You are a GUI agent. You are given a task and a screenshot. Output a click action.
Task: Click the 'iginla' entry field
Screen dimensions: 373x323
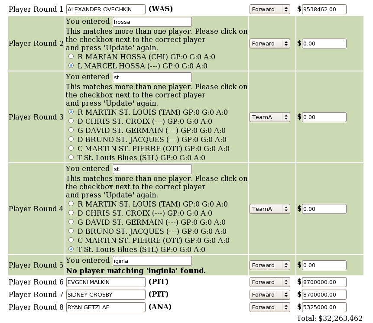(x=152, y=261)
